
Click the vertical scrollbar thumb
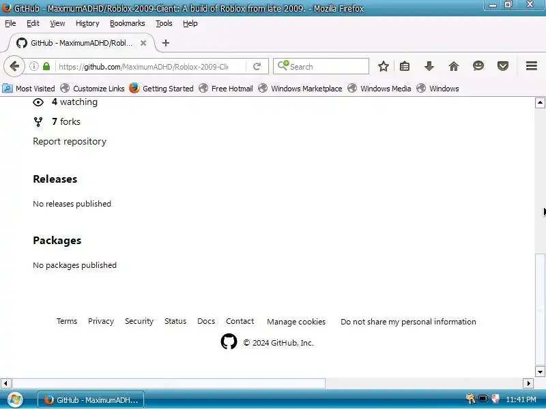pos(540,308)
